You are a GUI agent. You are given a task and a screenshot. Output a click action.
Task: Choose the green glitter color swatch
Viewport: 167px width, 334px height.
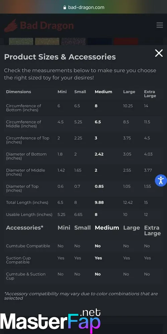[21, 41]
